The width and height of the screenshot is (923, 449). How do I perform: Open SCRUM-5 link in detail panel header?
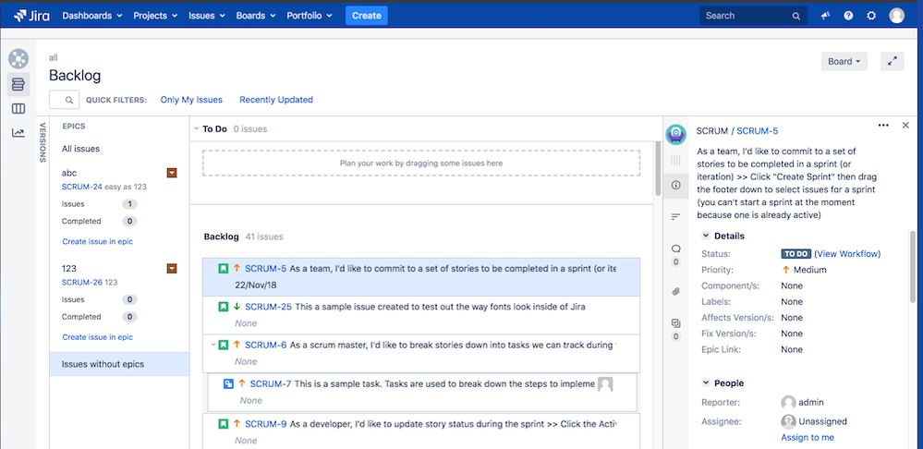coord(757,131)
